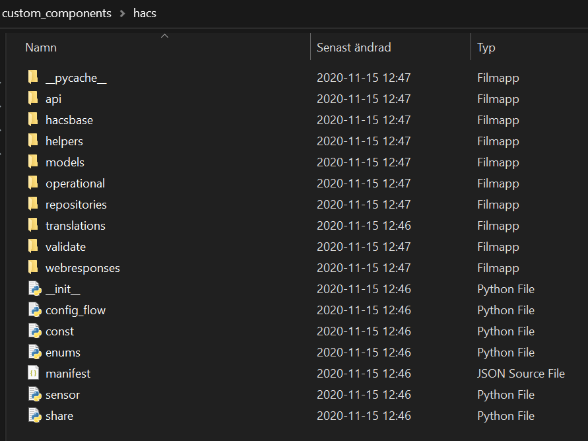The height and width of the screenshot is (441, 588).
Task: Select the share file name
Action: 59,416
